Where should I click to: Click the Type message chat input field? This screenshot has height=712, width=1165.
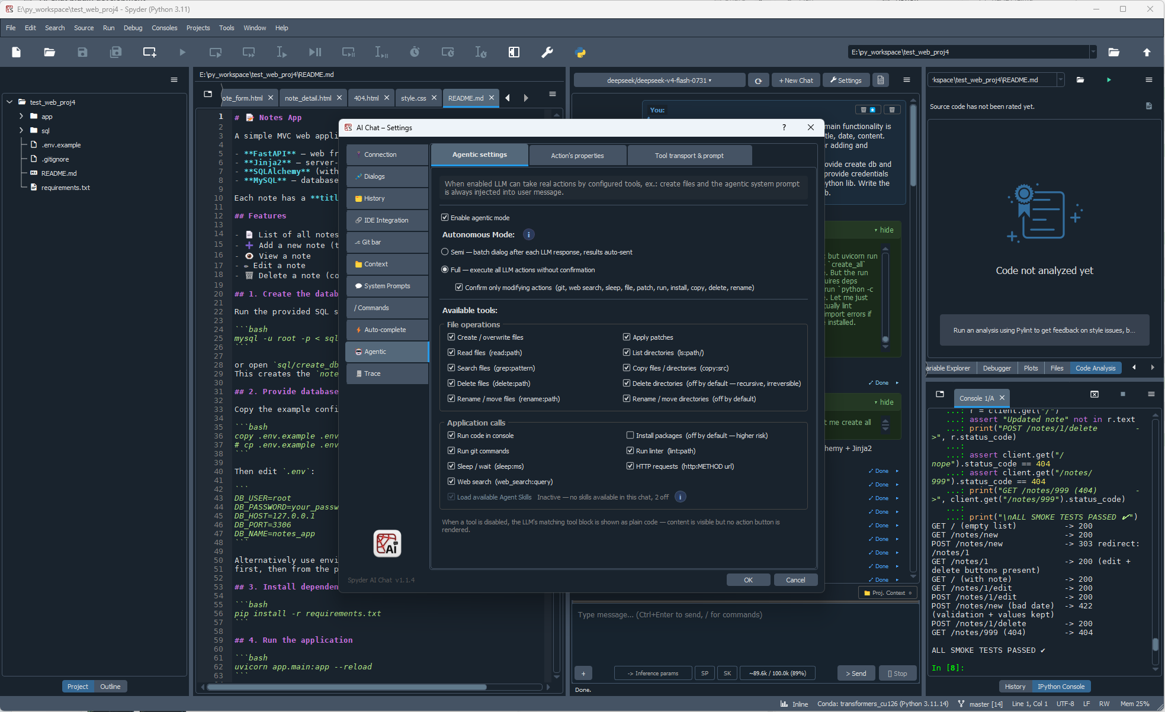click(745, 631)
